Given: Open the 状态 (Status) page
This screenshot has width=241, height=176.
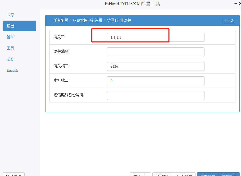Looking at the screenshot, I should click(x=10, y=15).
